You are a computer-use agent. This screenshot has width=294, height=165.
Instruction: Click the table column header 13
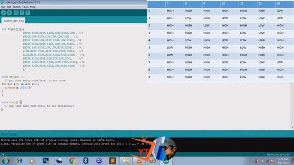click(284, 4)
